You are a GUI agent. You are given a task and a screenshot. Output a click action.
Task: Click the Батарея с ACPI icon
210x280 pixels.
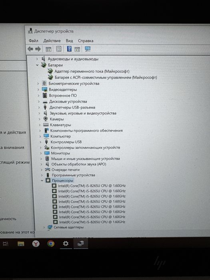[50, 77]
